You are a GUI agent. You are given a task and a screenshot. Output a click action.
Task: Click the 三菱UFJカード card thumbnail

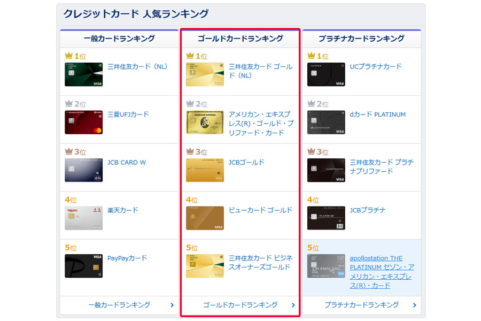(x=83, y=123)
